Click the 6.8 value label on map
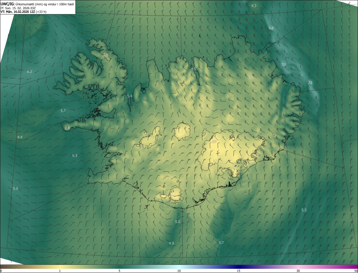Image resolution: width=358 pixels, height=273 pixels. tap(271, 28)
